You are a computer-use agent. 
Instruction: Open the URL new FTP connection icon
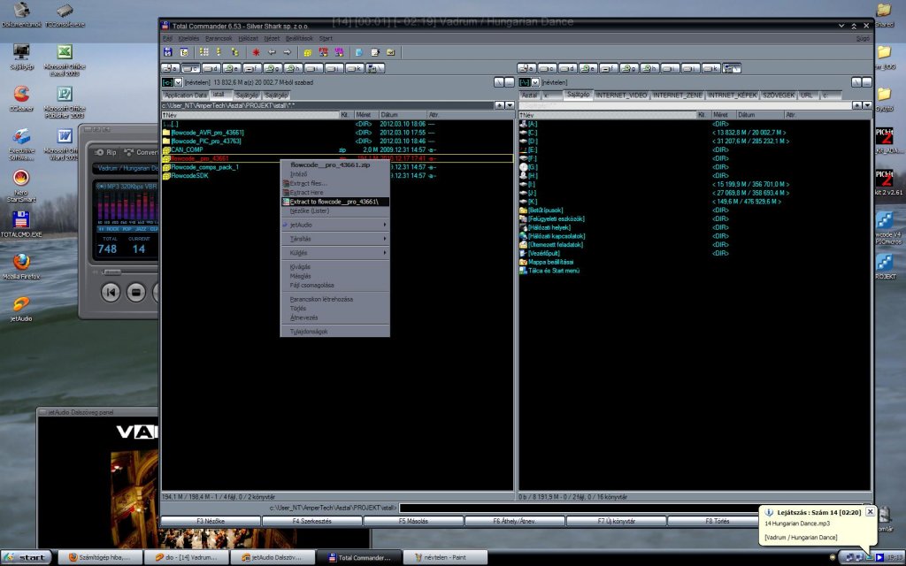click(339, 52)
